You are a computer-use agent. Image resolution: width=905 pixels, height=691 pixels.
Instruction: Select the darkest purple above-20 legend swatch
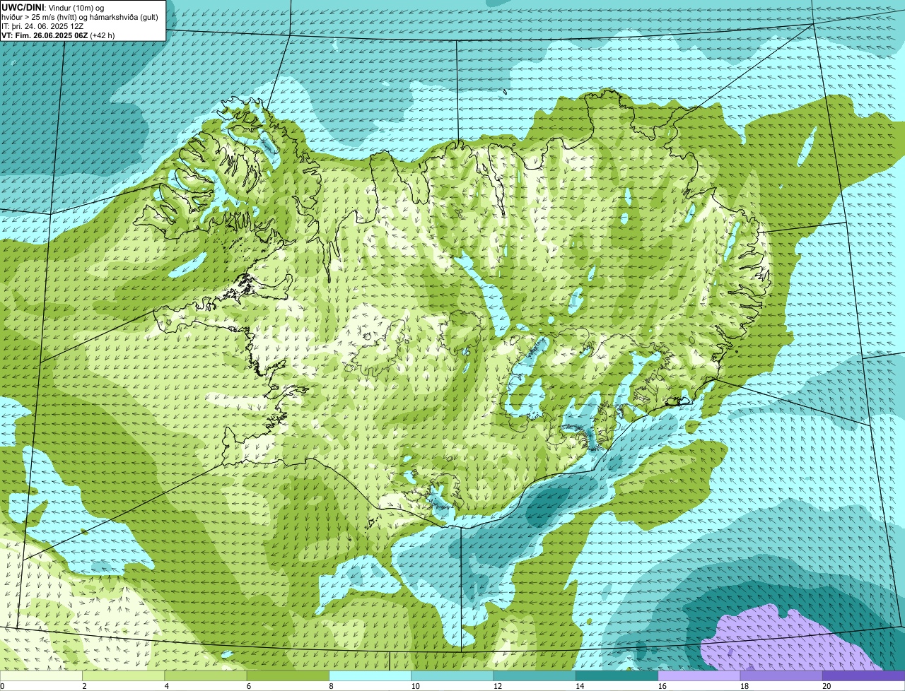coord(864,676)
